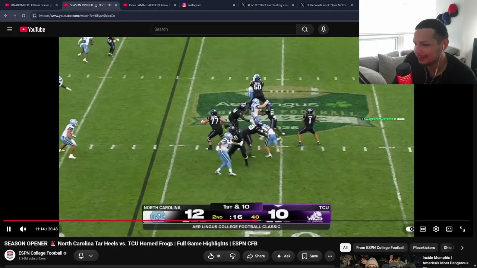Dislike this video
The image size is (477, 268).
233,256
